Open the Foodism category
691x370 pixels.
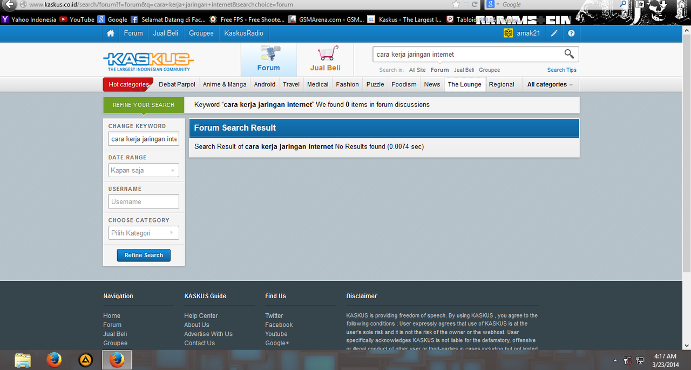tap(404, 84)
